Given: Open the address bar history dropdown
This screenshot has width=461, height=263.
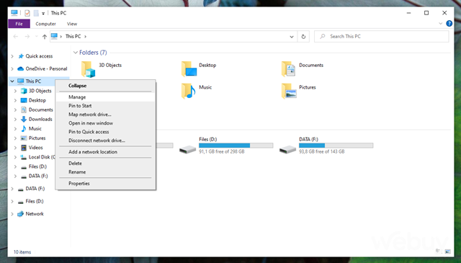Looking at the screenshot, I should click(x=291, y=37).
